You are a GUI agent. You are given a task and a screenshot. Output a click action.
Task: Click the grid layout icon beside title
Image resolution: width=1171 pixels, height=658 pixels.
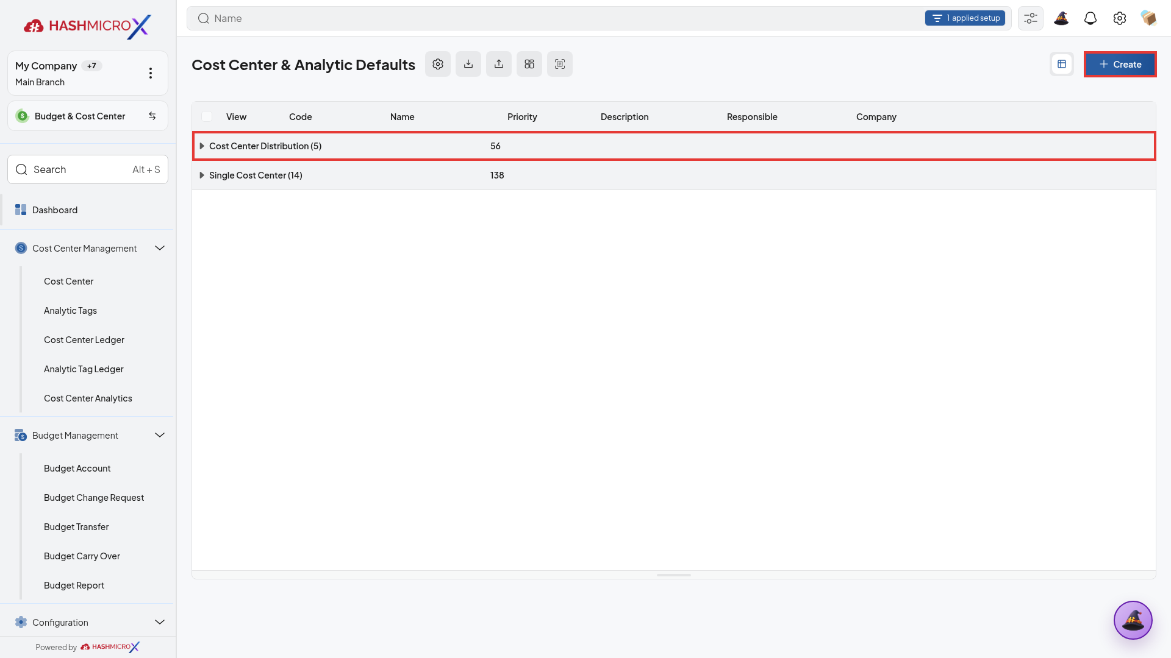(529, 64)
